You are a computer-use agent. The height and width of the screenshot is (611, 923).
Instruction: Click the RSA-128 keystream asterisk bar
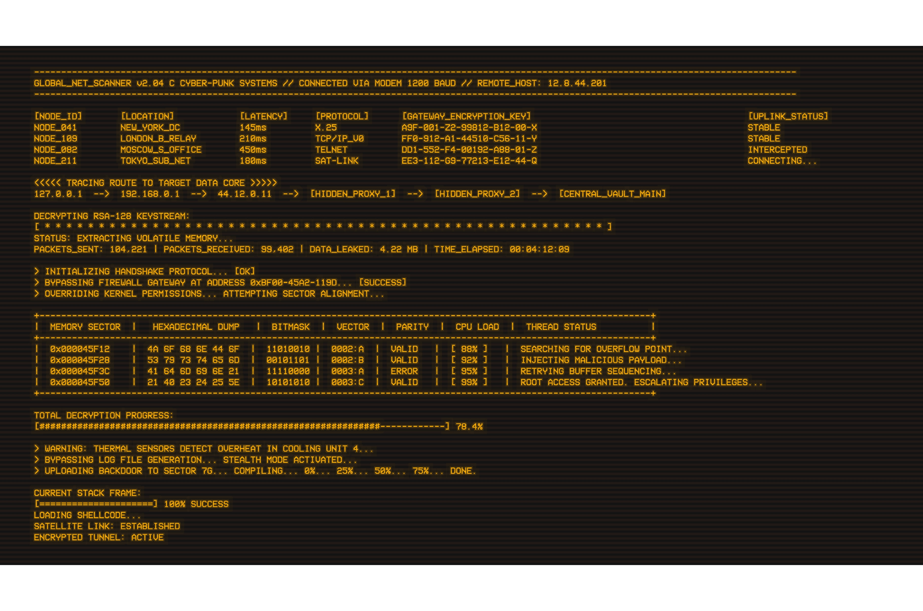tap(323, 226)
